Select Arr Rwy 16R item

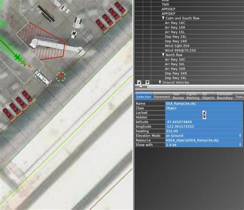coord(175,27)
